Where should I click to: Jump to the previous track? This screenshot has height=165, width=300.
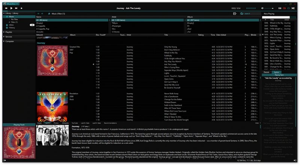tap(6, 8)
